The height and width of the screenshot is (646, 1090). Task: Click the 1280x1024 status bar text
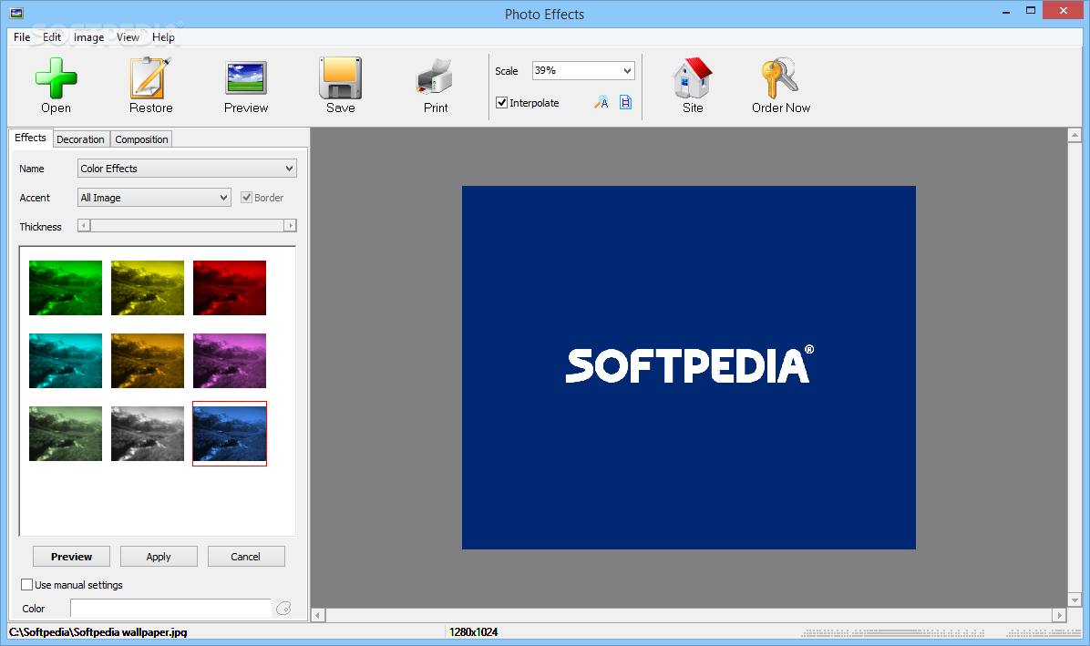tap(473, 632)
